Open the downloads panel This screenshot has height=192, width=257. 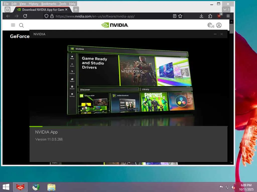point(202,16)
